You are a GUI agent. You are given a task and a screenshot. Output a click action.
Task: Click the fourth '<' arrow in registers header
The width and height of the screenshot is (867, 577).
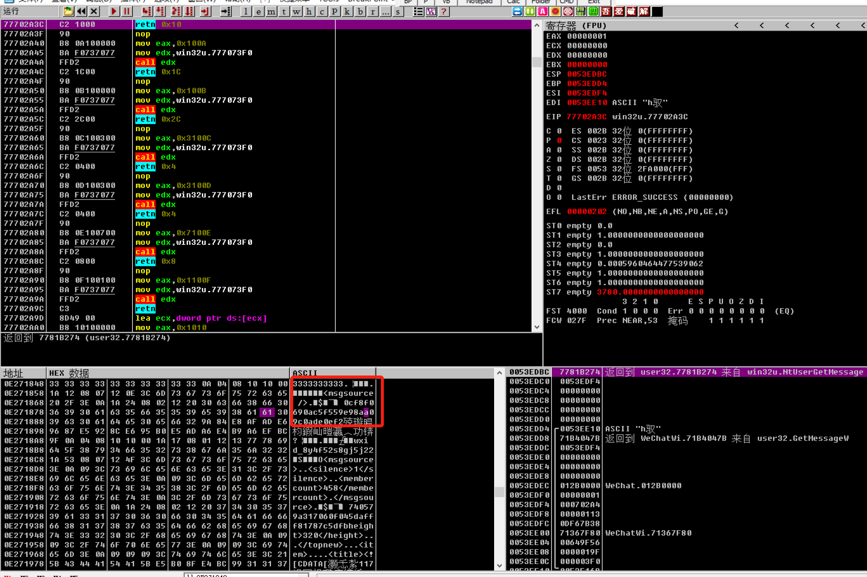point(813,26)
